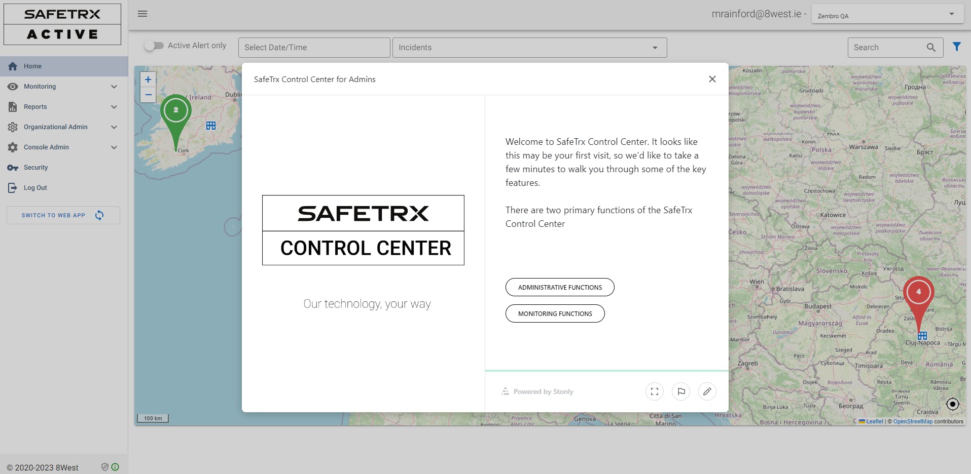Click the locate-me target icon on map
Image resolution: width=971 pixels, height=474 pixels.
[953, 404]
